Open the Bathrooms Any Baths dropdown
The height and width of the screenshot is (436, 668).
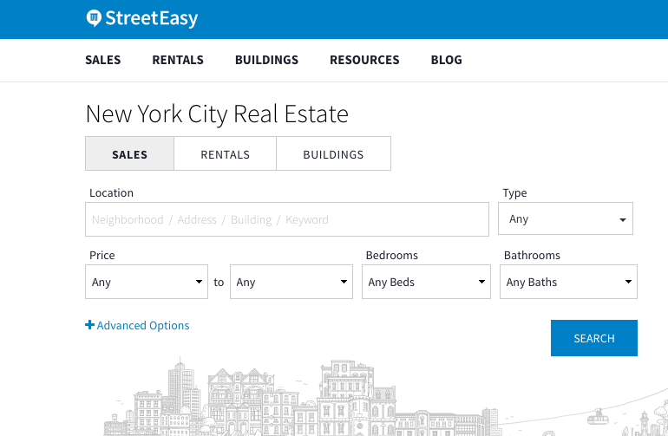coord(568,282)
